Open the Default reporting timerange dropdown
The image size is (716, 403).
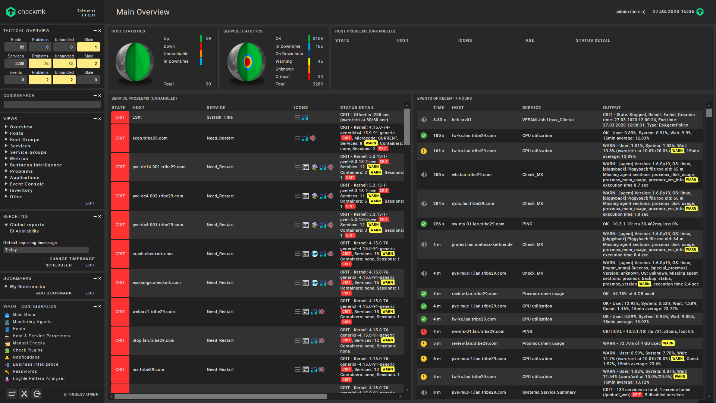(46, 250)
